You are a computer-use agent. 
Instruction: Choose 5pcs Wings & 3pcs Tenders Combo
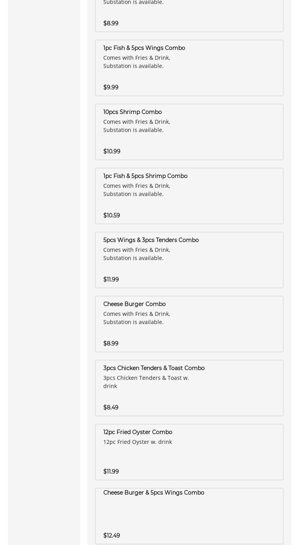(151, 240)
